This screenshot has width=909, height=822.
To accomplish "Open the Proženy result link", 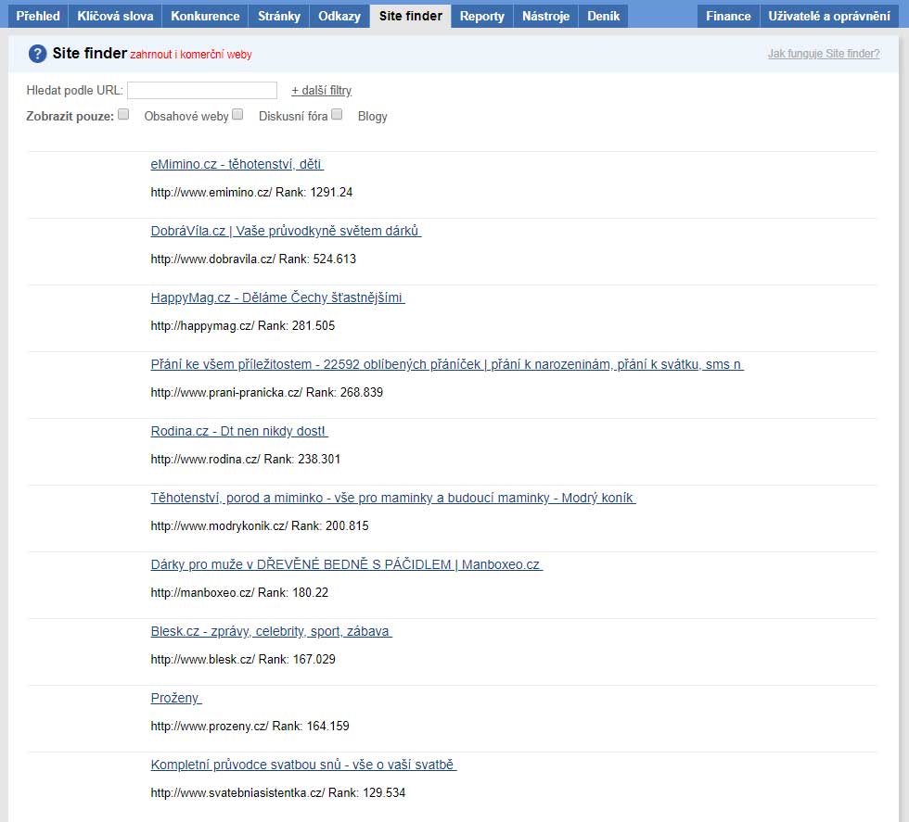I will 176,698.
